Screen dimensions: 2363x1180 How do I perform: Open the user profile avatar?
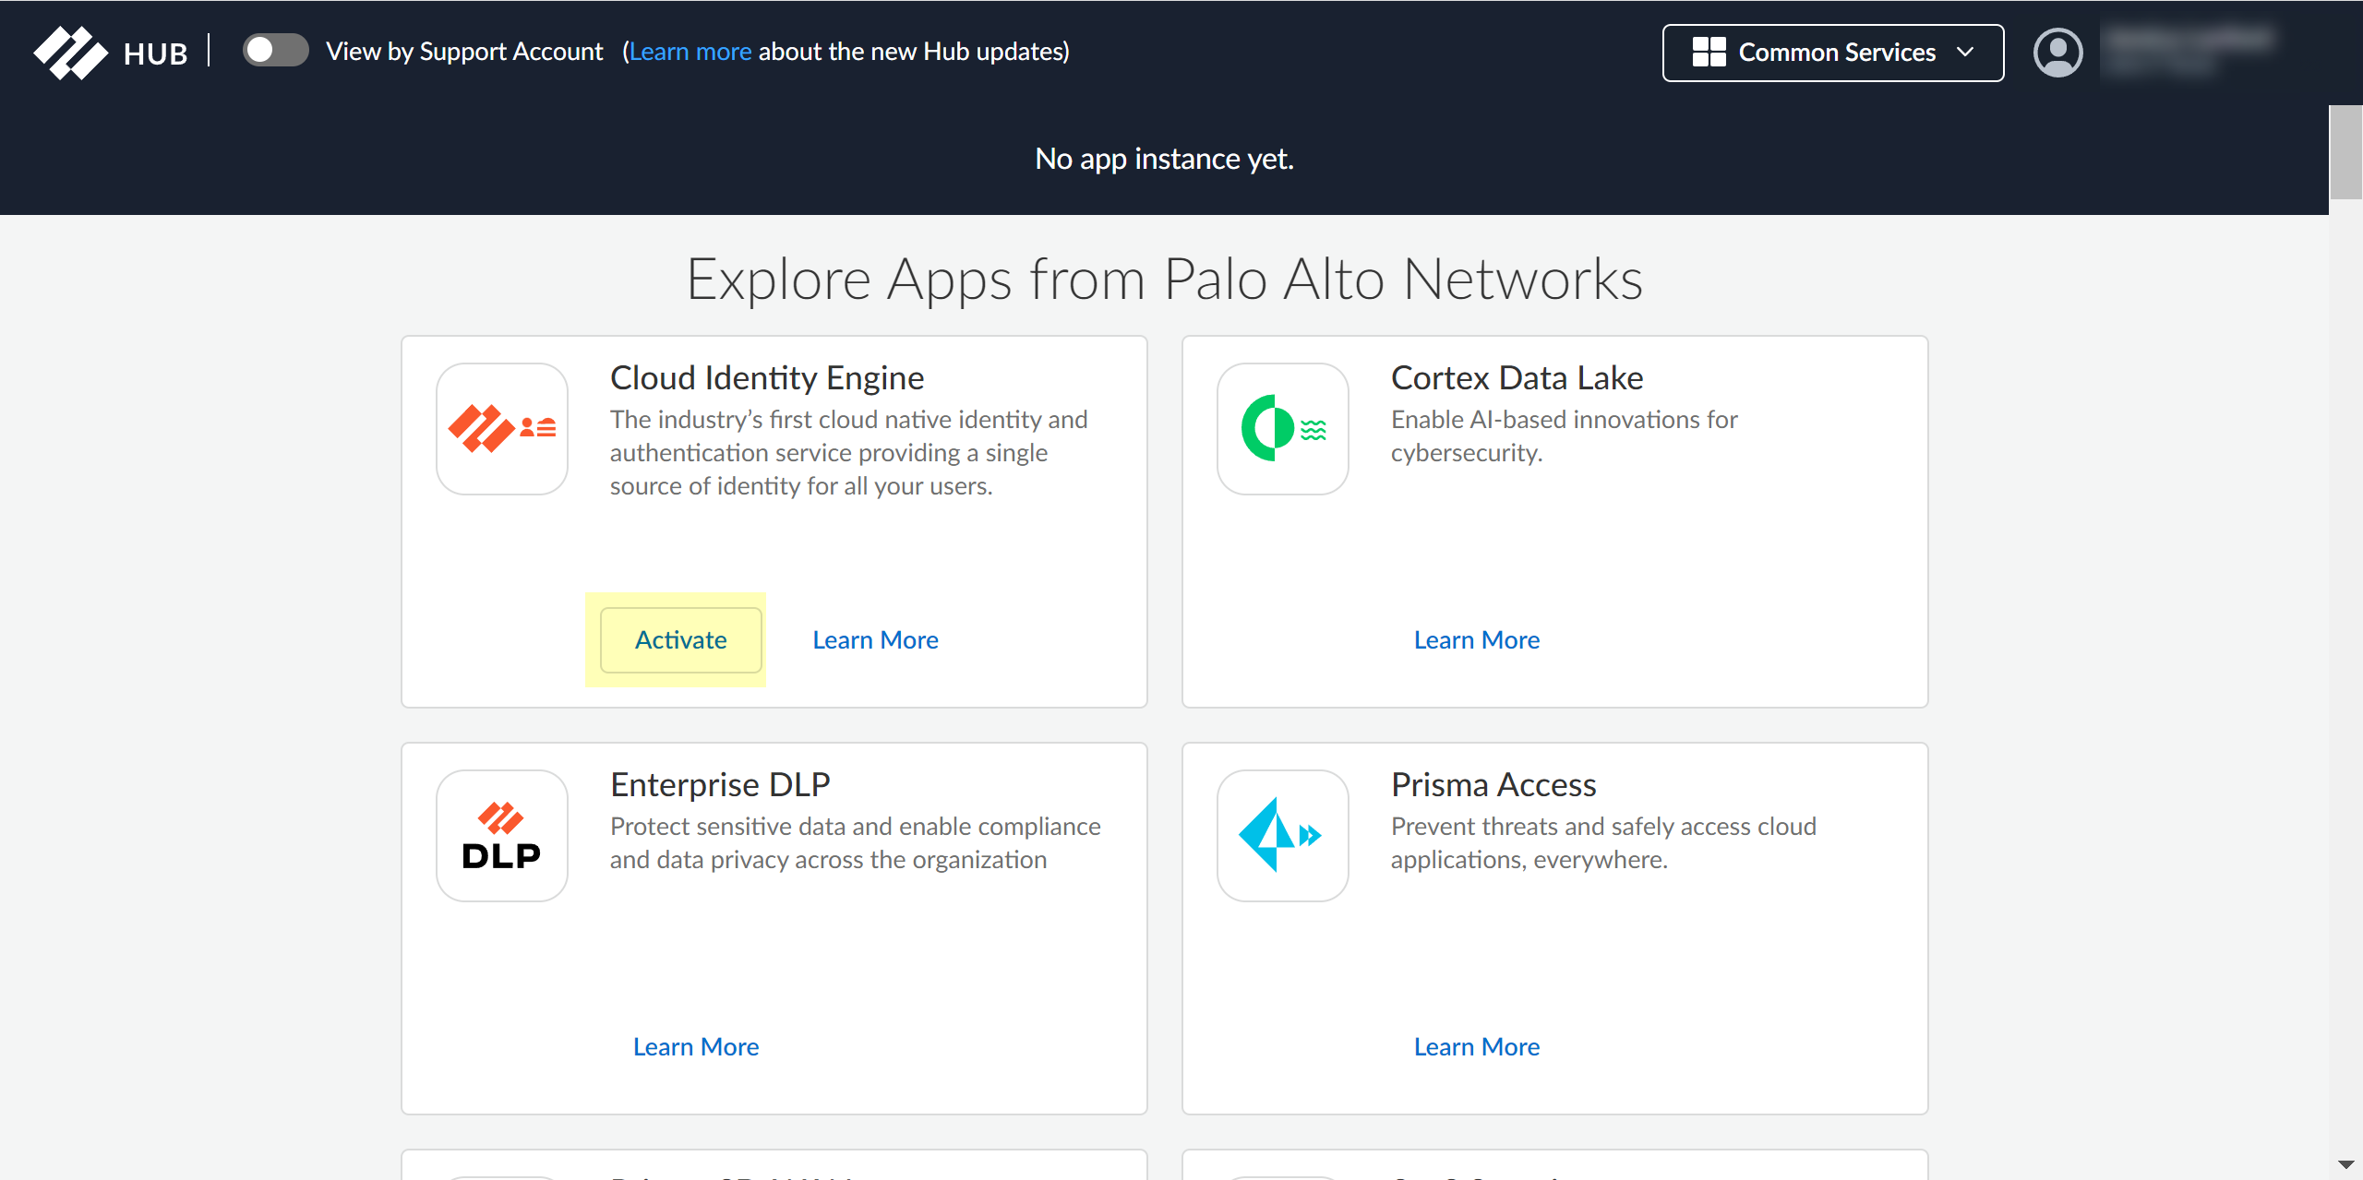(2057, 52)
